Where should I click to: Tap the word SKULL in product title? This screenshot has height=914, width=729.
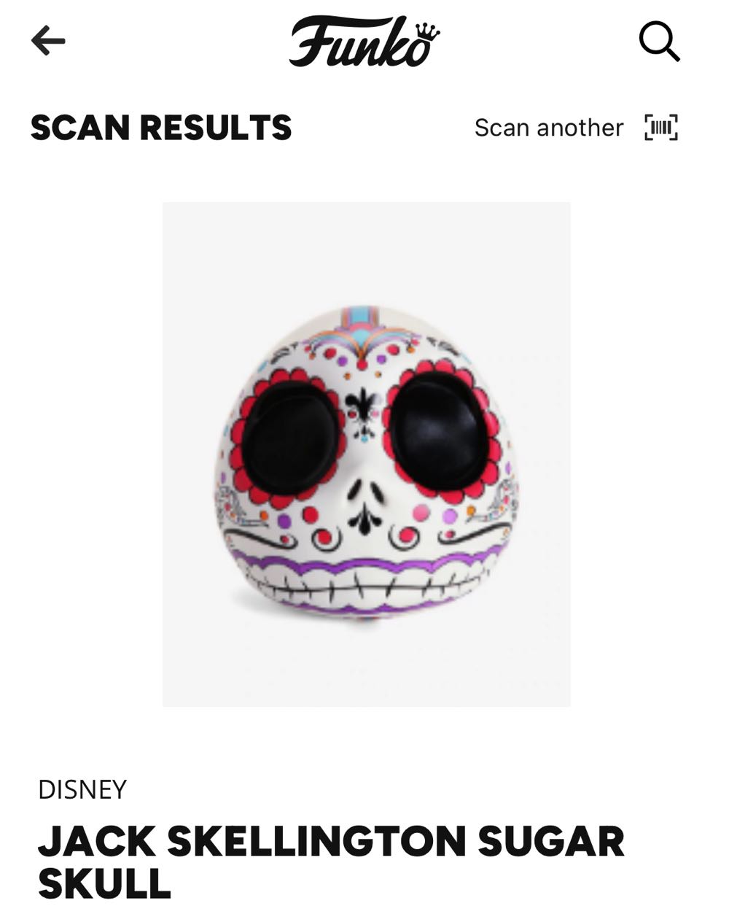(104, 883)
